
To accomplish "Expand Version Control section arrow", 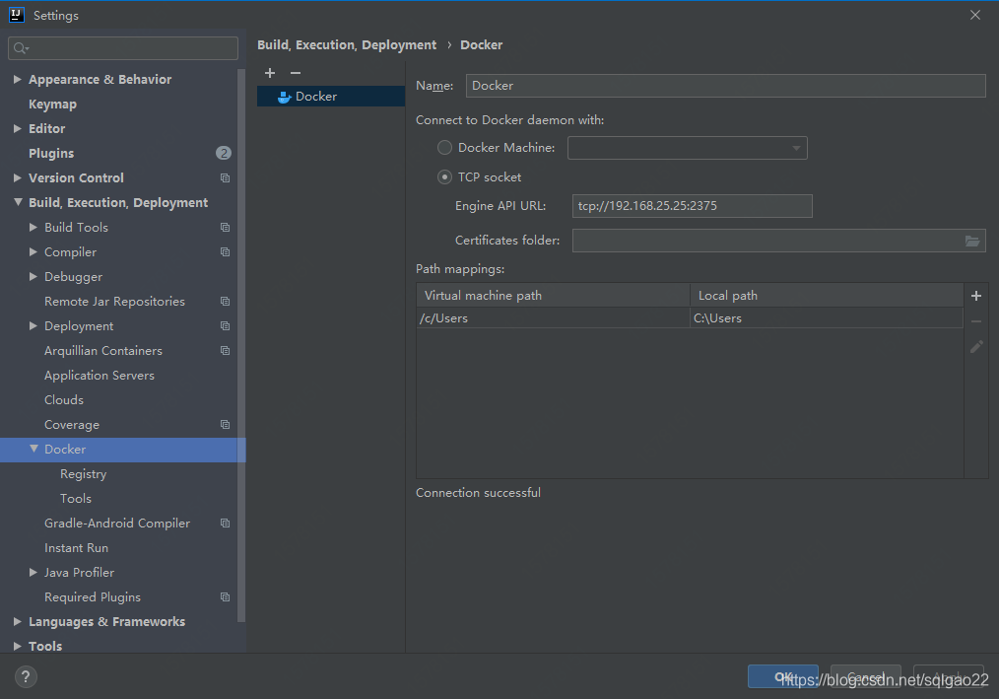I will [17, 177].
